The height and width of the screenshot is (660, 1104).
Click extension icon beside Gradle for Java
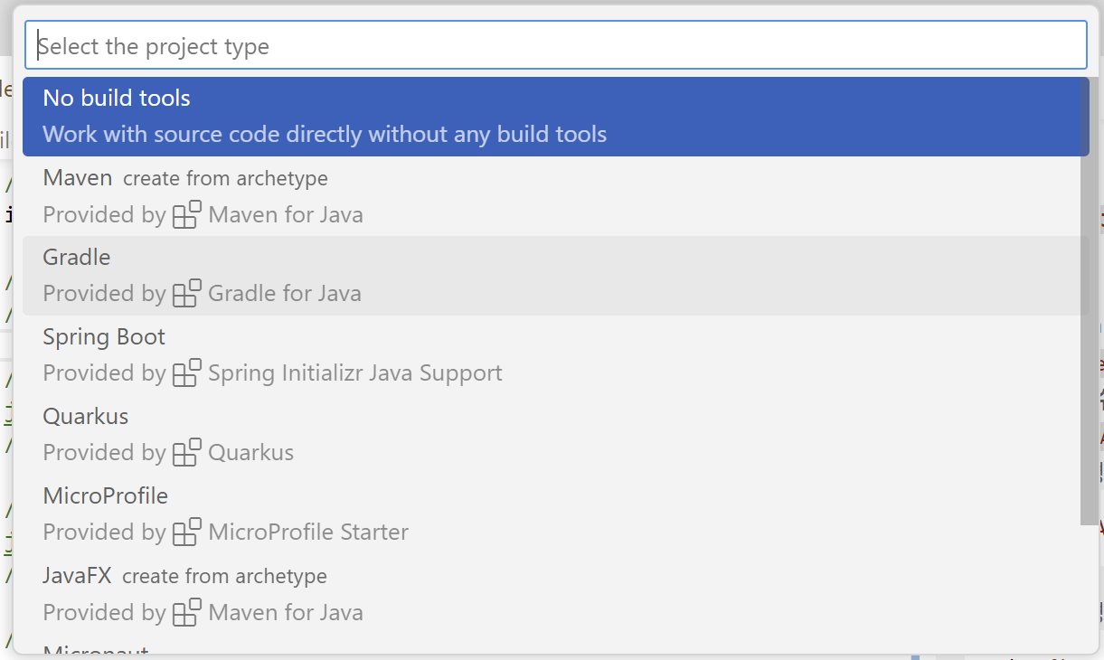pyautogui.click(x=186, y=293)
